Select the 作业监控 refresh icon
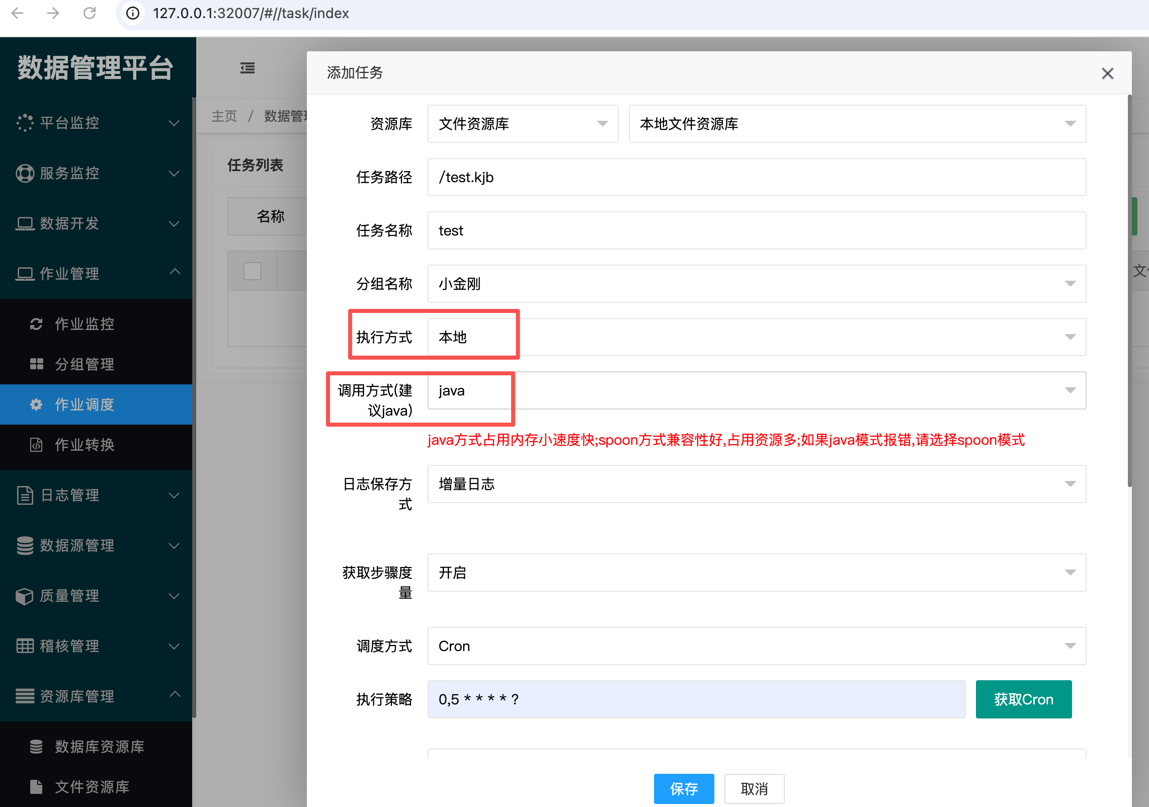This screenshot has width=1149, height=807. click(x=36, y=324)
